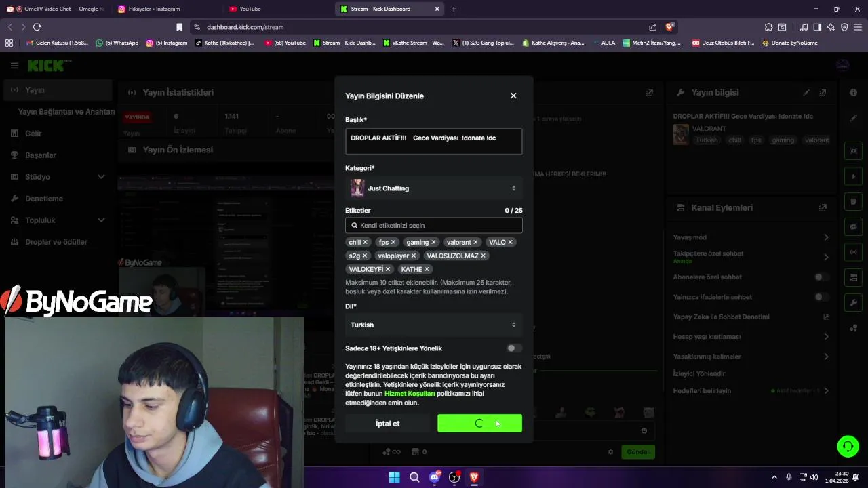Toggle Abonelere özel sohbet switch
This screenshot has height=488, width=868.
click(821, 277)
